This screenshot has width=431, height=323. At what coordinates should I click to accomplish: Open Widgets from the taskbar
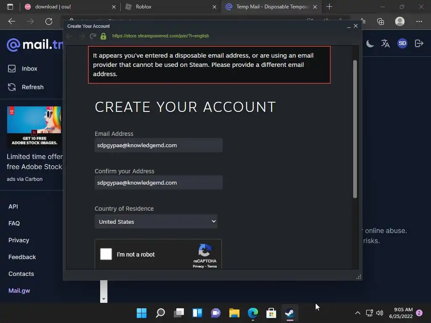[x=197, y=313]
